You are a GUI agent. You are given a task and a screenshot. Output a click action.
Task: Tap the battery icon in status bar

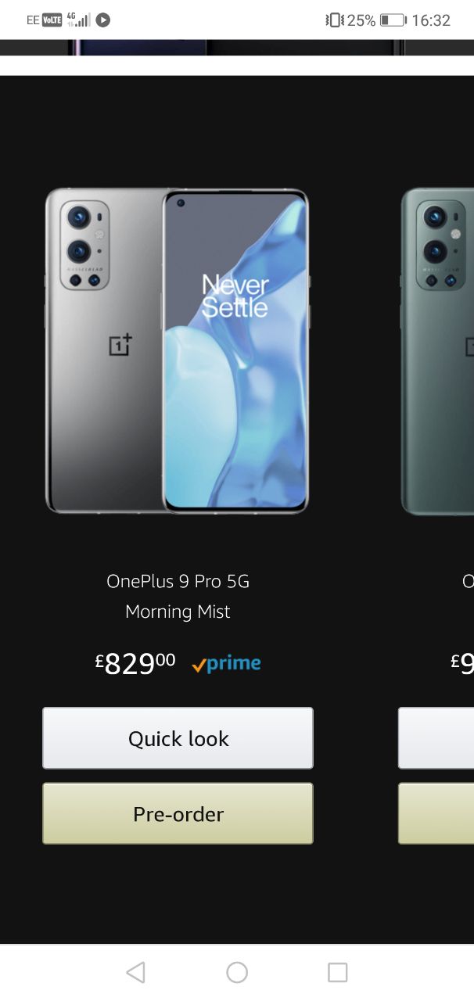pyautogui.click(x=393, y=20)
